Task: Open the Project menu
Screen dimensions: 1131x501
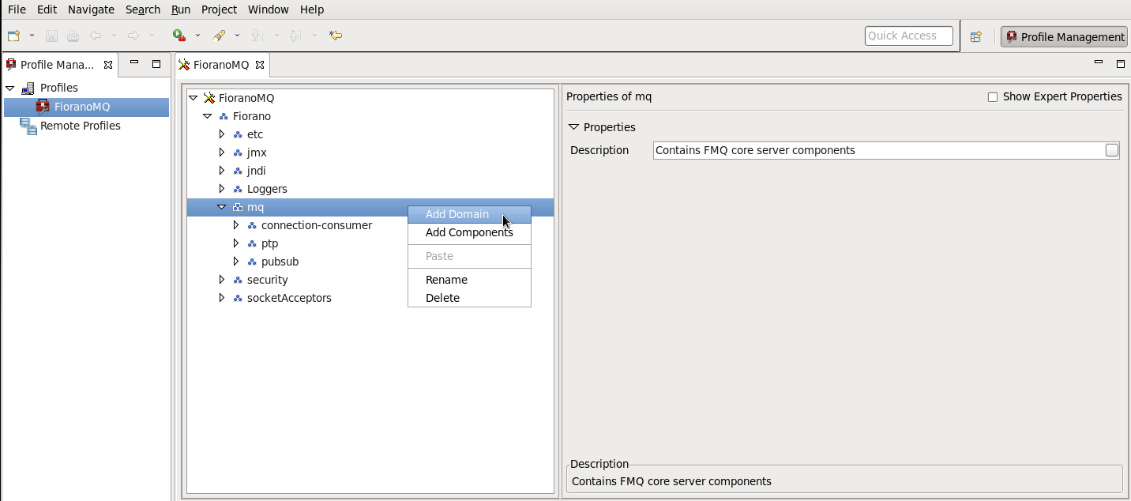Action: tap(219, 9)
